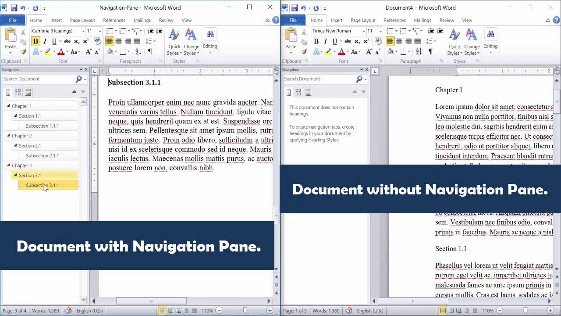Toggle Italic in Document4 window

[x=325, y=41]
